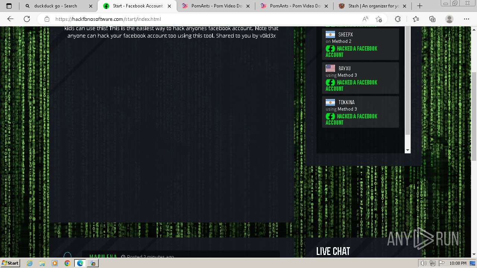The image size is (477, 268).
Task: Switch to the duckduck go Search tab
Action: pos(60,6)
